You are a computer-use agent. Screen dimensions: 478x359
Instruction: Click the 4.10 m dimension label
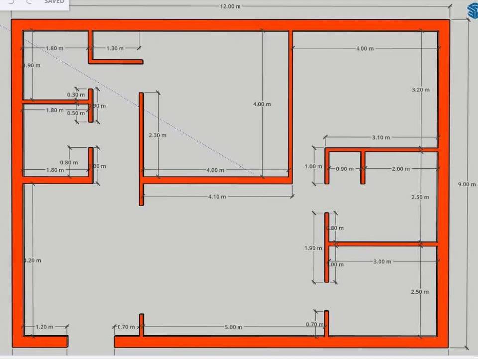[x=217, y=197]
